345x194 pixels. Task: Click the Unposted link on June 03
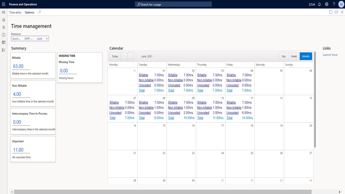(203, 85)
